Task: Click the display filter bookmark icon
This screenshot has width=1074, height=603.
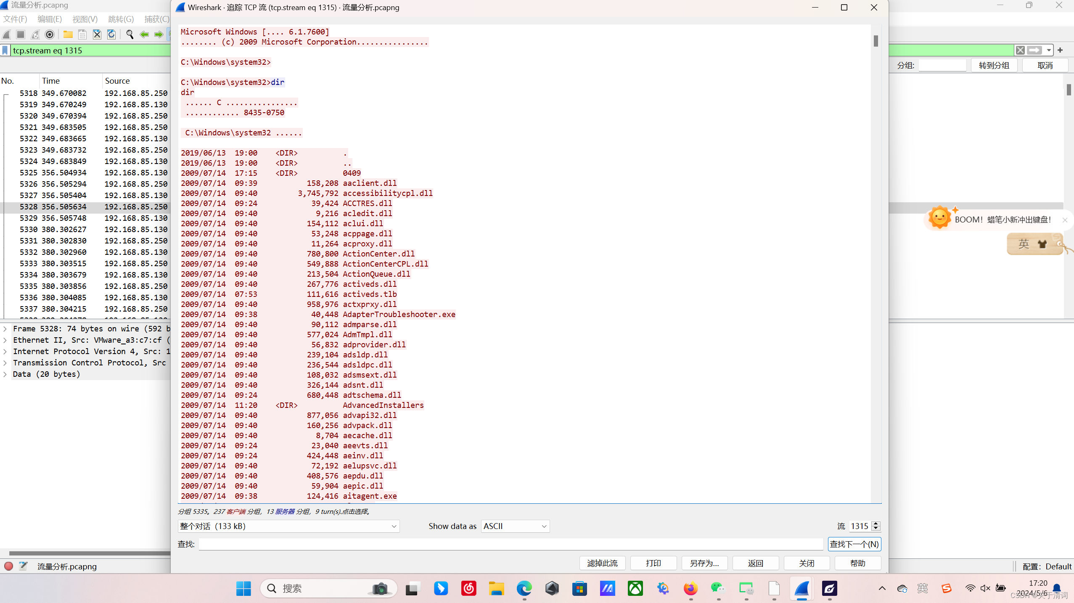Action: (x=5, y=50)
